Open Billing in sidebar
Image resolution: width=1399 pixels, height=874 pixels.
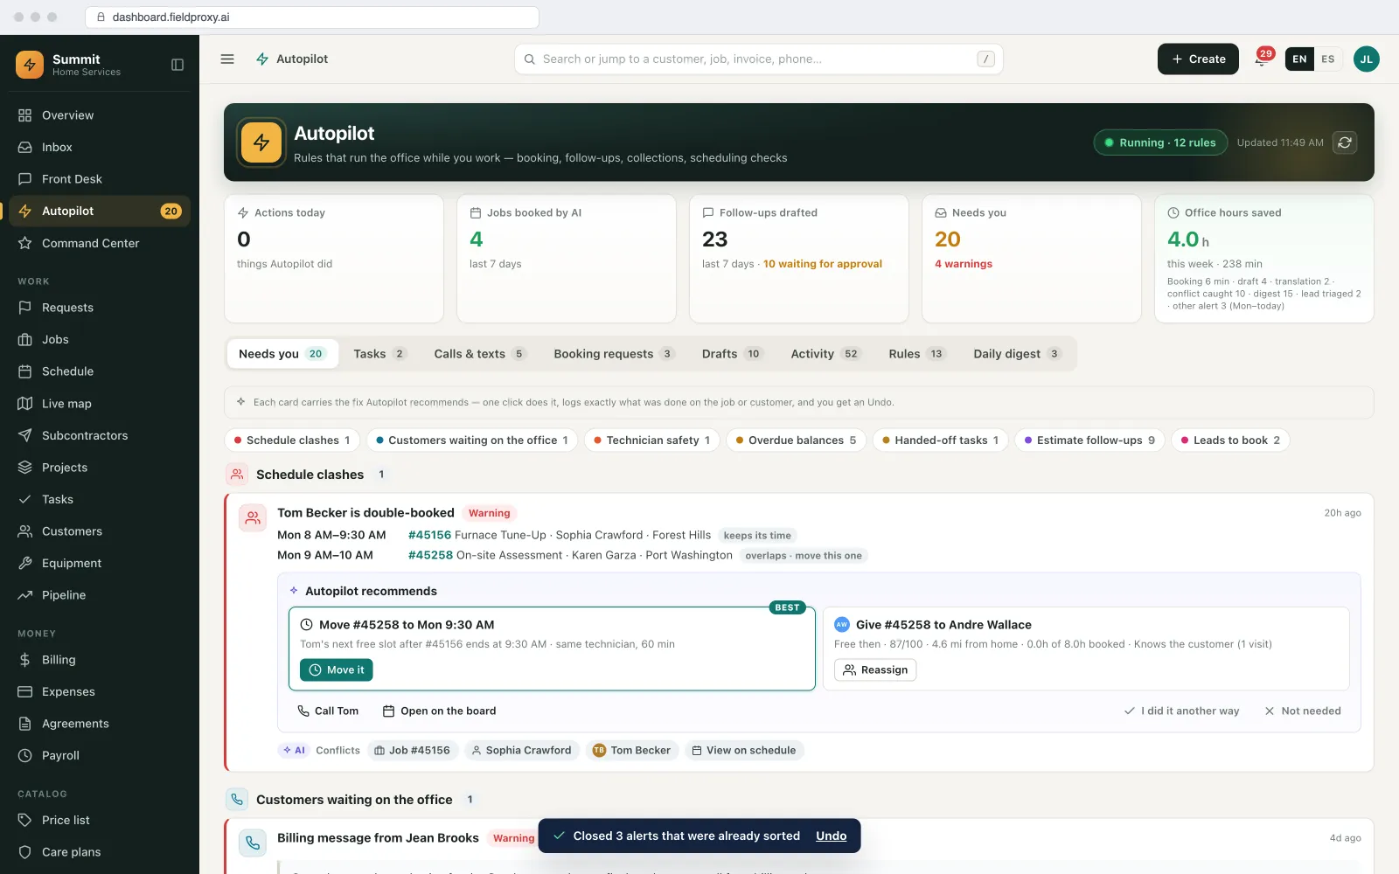point(99,660)
